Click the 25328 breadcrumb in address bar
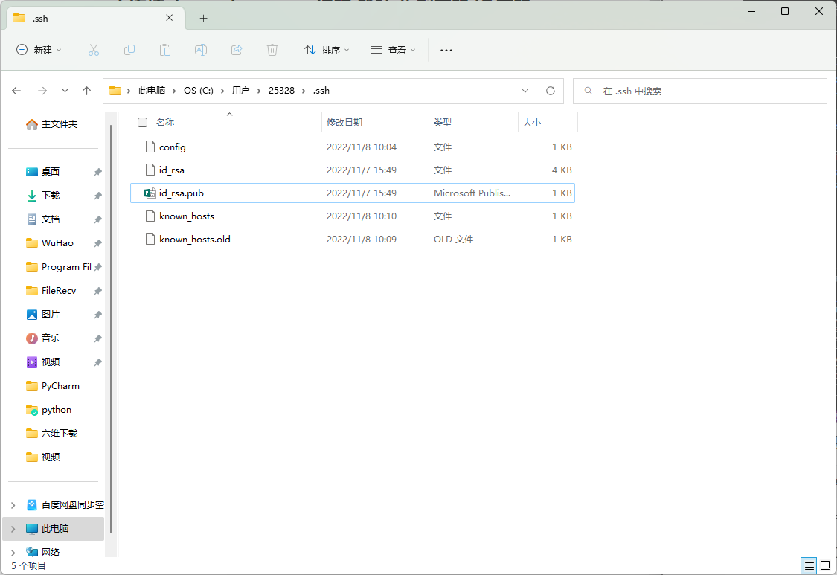The width and height of the screenshot is (837, 575). tap(281, 91)
